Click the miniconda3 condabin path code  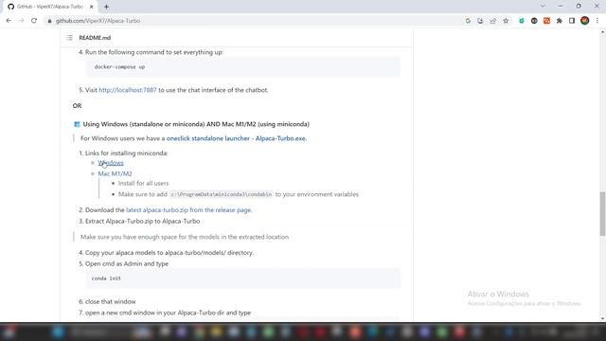pyautogui.click(x=222, y=194)
